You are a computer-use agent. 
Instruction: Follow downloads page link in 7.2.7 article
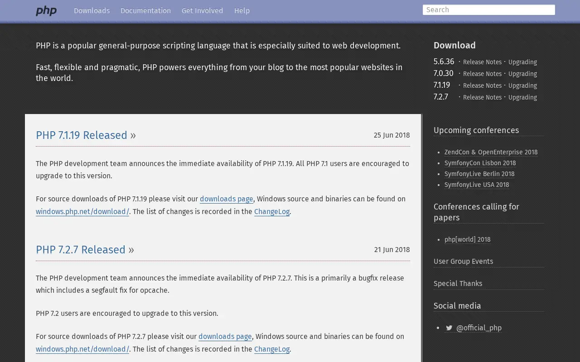(x=225, y=337)
